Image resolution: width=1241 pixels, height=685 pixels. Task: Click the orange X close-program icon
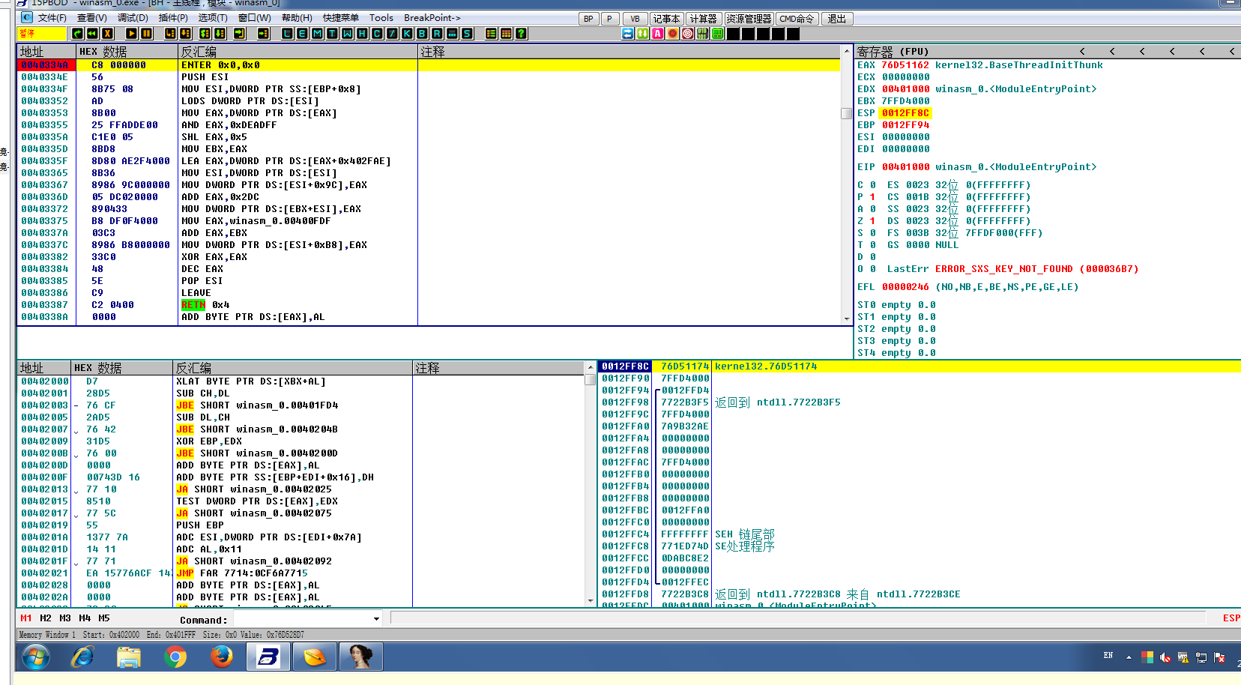coord(107,34)
